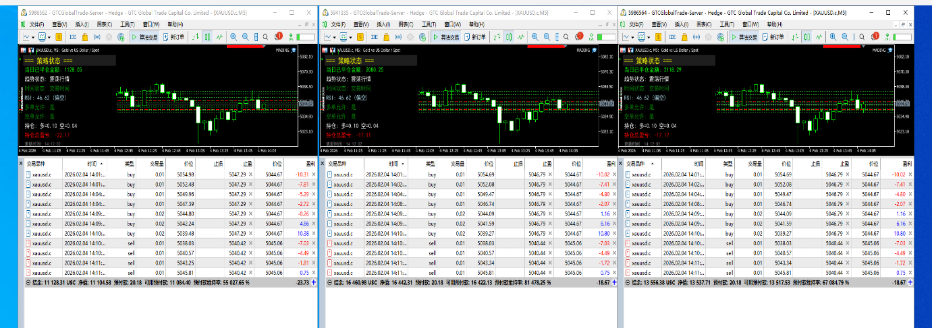Screen dimensions: 932x328
Task: Zoom out chart in 5986564 window
Action: click(845, 37)
